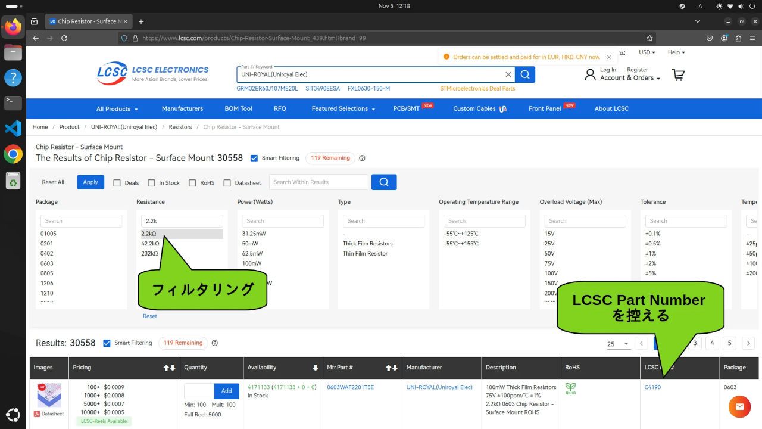The height and width of the screenshot is (429, 762).
Task: Go to next results page
Action: click(748, 343)
